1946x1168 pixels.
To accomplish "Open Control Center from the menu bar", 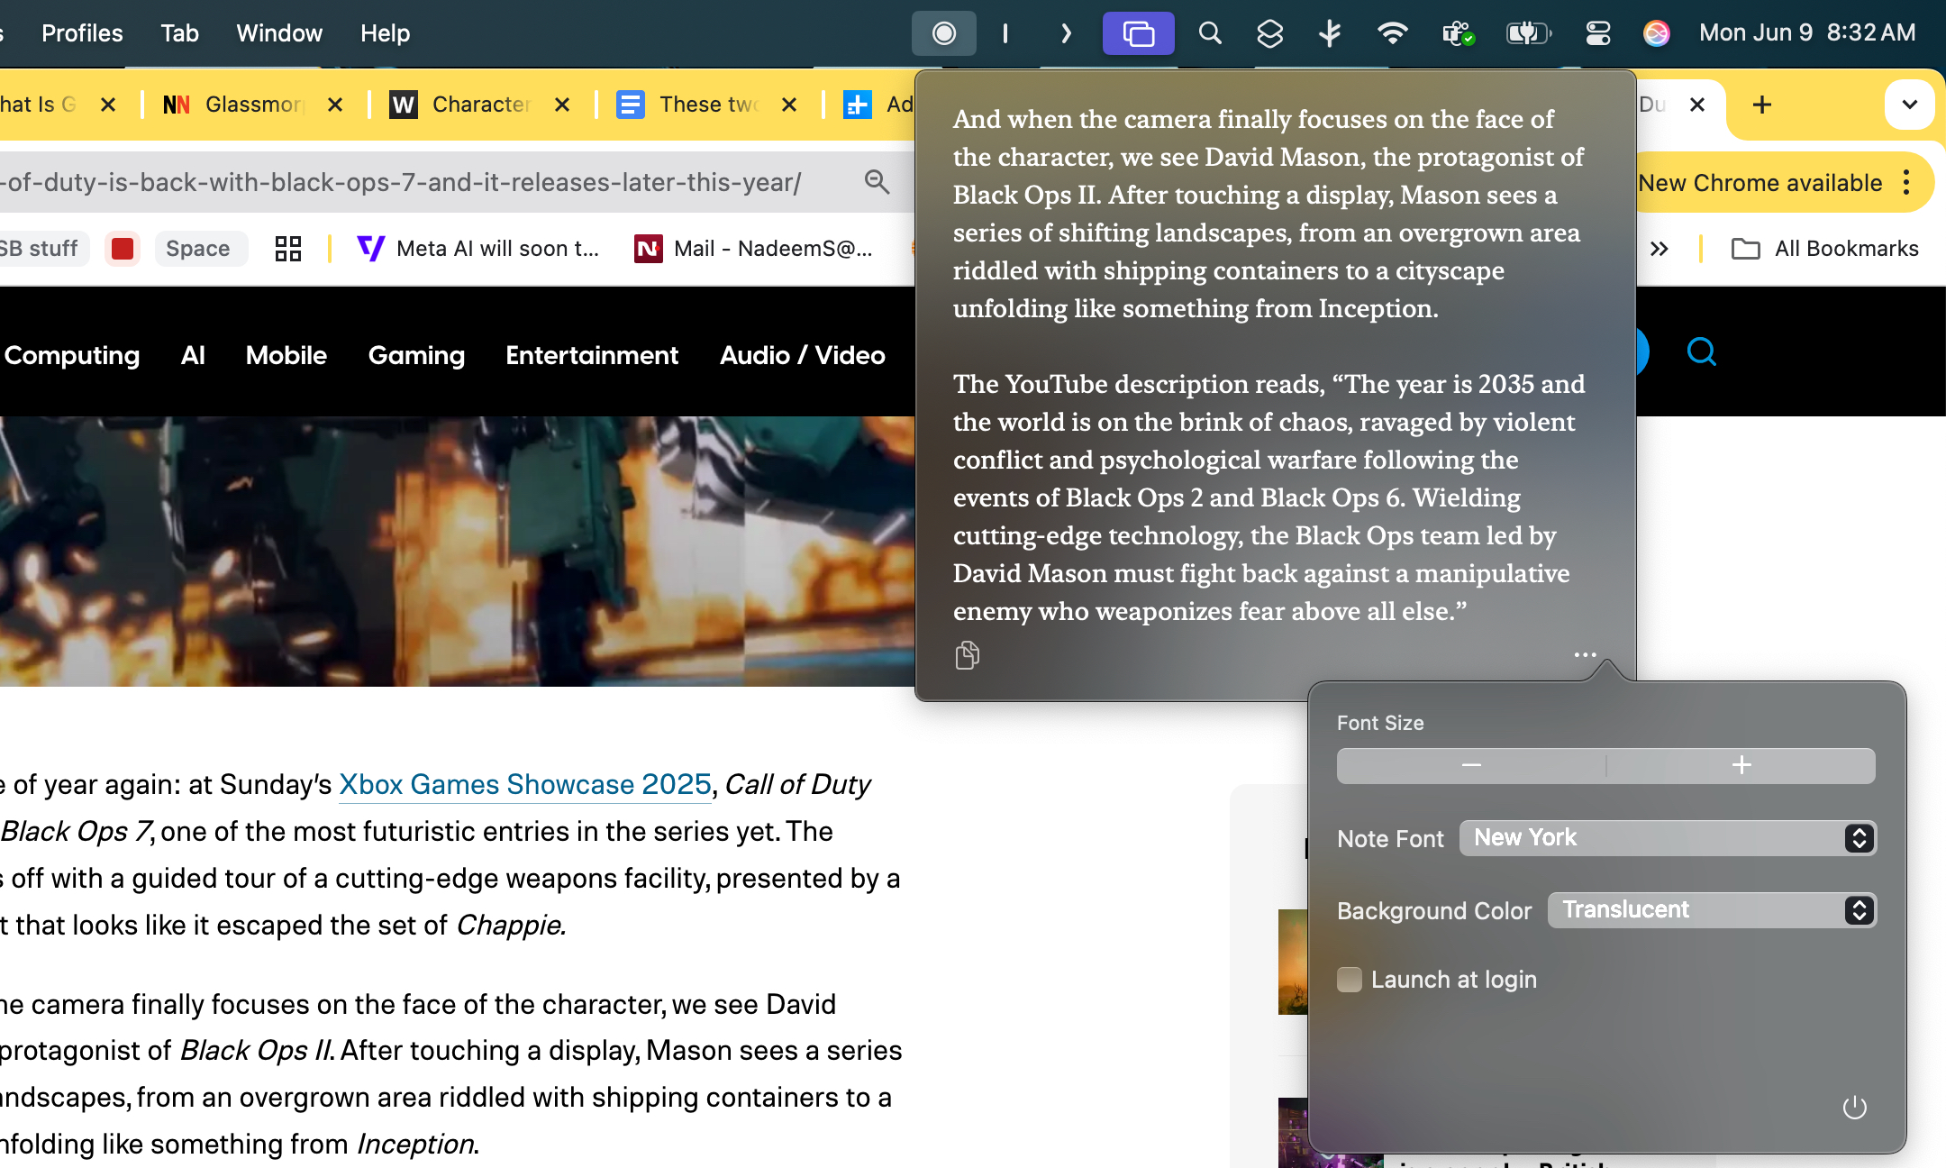I will pyautogui.click(x=1599, y=32).
